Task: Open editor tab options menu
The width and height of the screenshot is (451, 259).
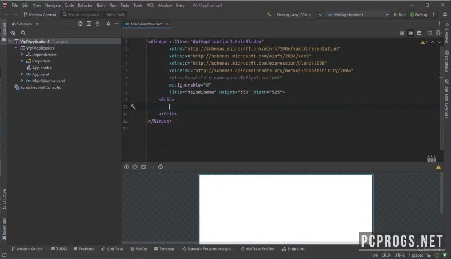Action: (x=439, y=24)
